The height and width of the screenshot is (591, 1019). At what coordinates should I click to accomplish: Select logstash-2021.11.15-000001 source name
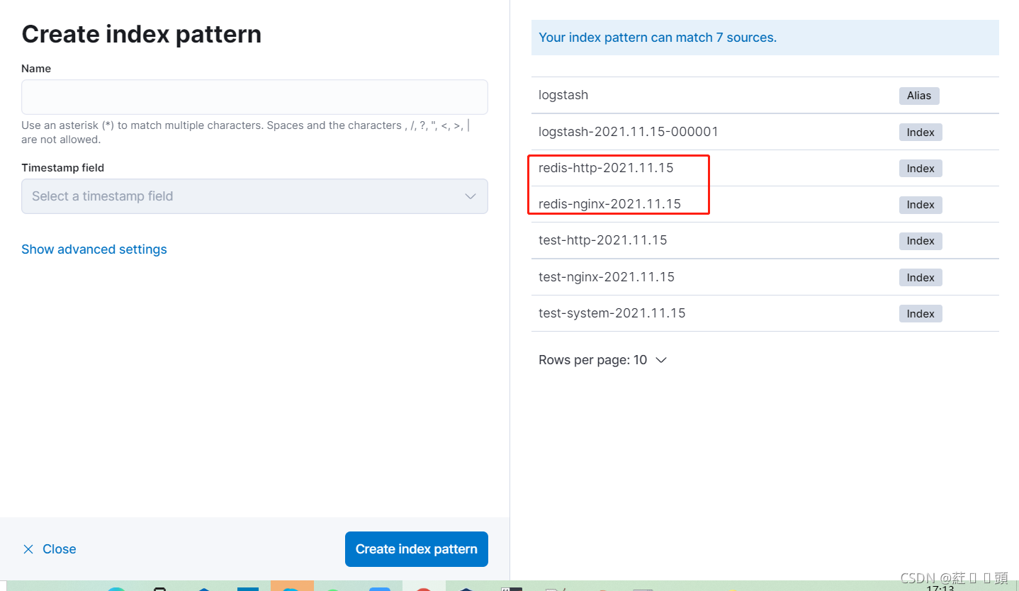pos(629,132)
